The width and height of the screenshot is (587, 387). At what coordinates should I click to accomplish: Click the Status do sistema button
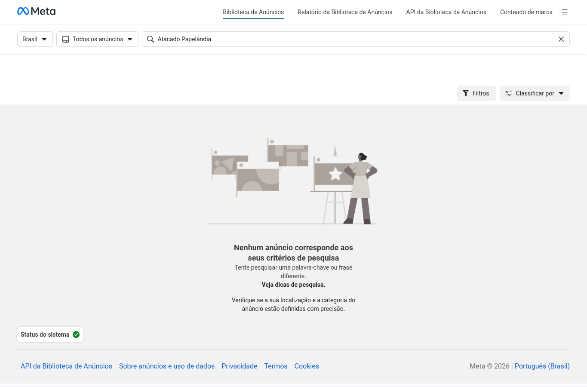[50, 335]
